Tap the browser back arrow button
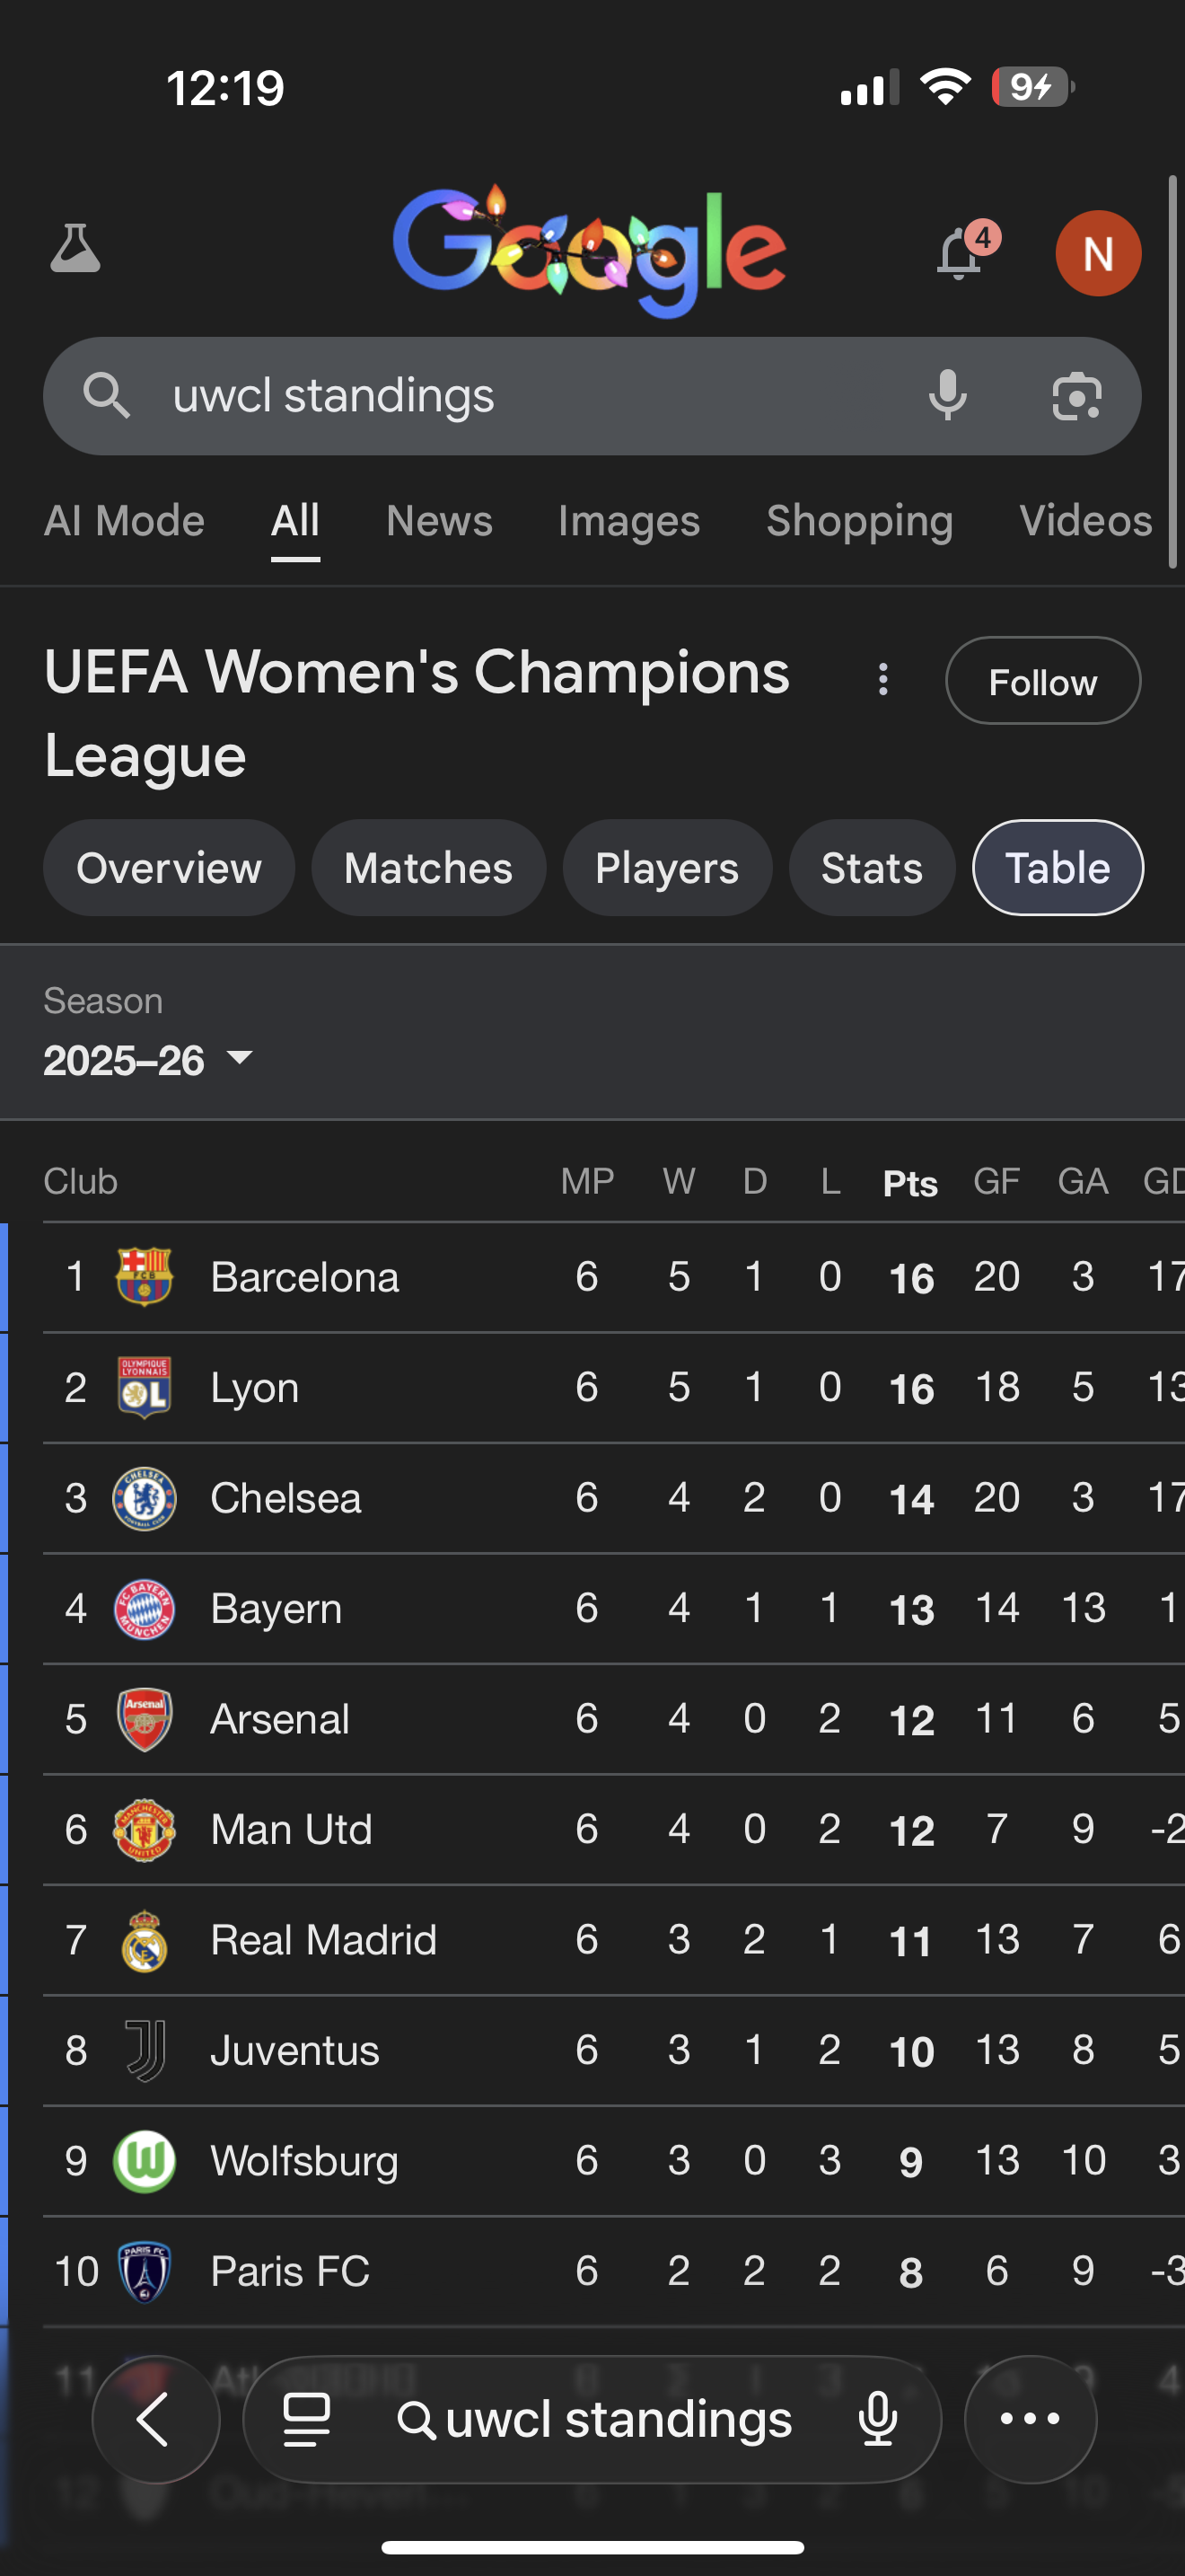The height and width of the screenshot is (2576, 1185). click(155, 2420)
